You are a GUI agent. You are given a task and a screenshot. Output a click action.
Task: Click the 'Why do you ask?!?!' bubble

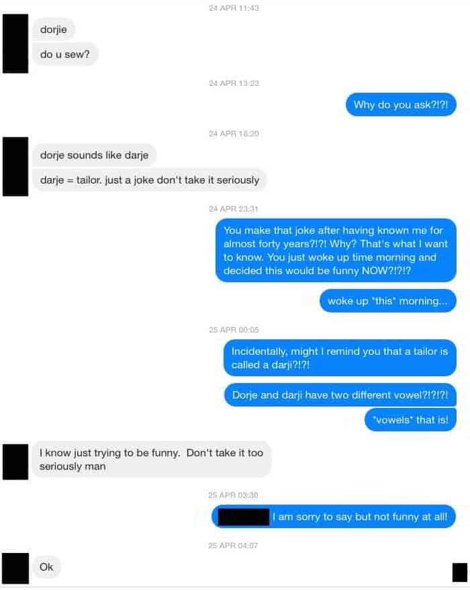pyautogui.click(x=401, y=105)
